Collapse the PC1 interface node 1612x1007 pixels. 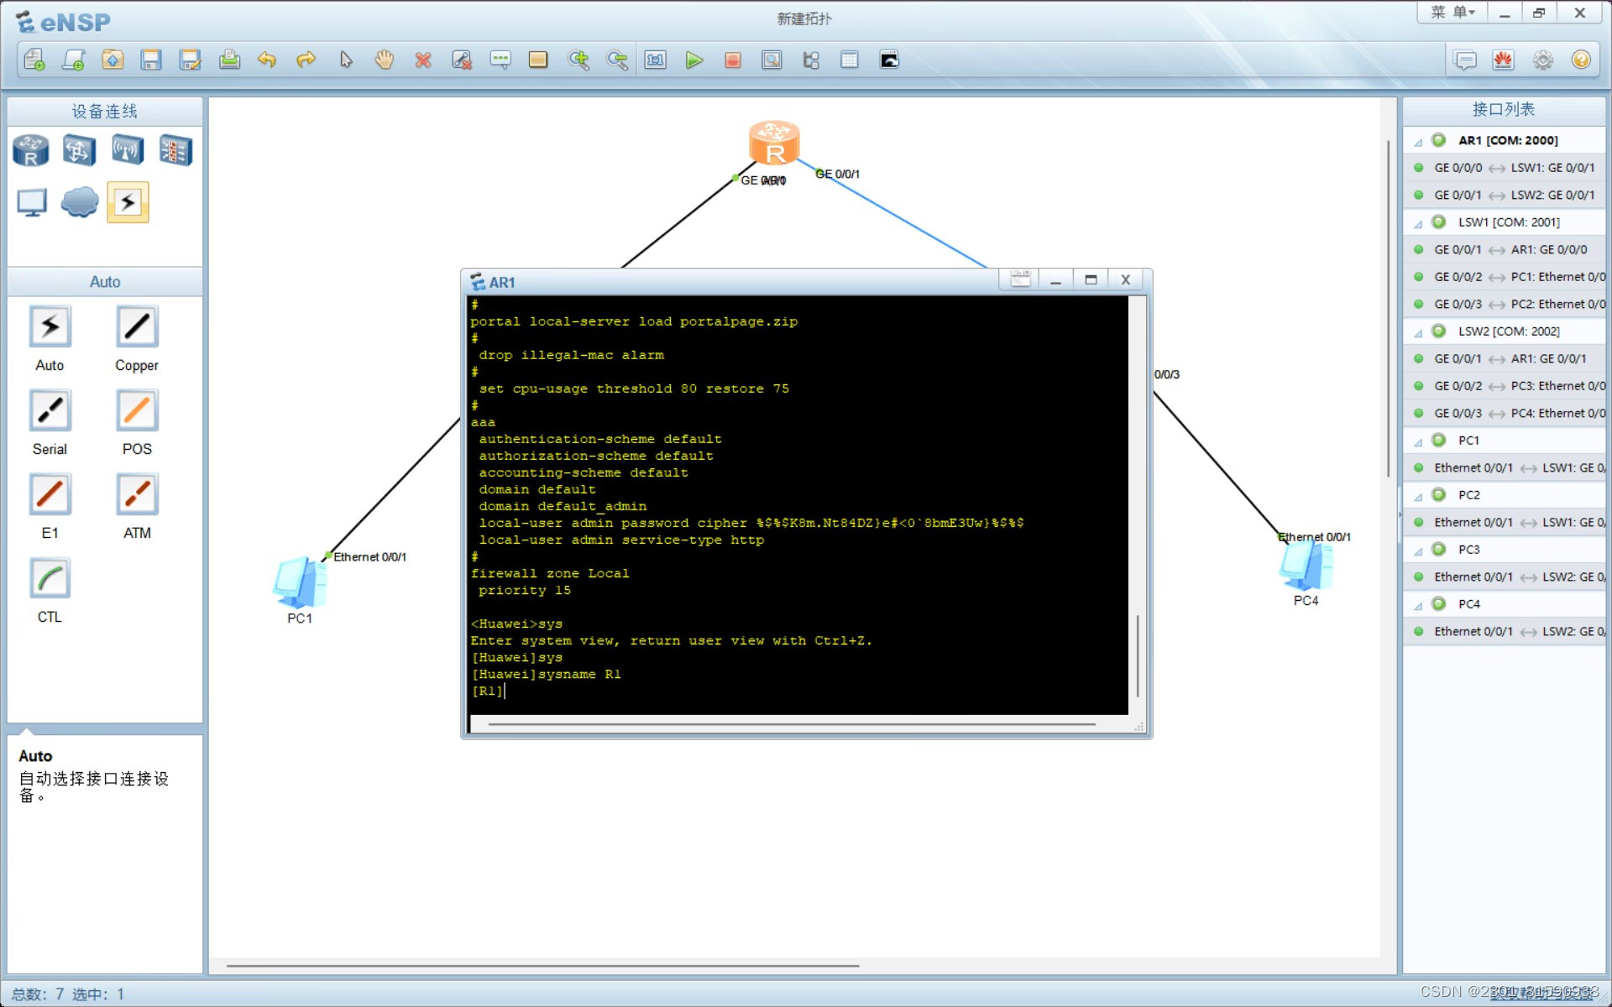coord(1418,441)
